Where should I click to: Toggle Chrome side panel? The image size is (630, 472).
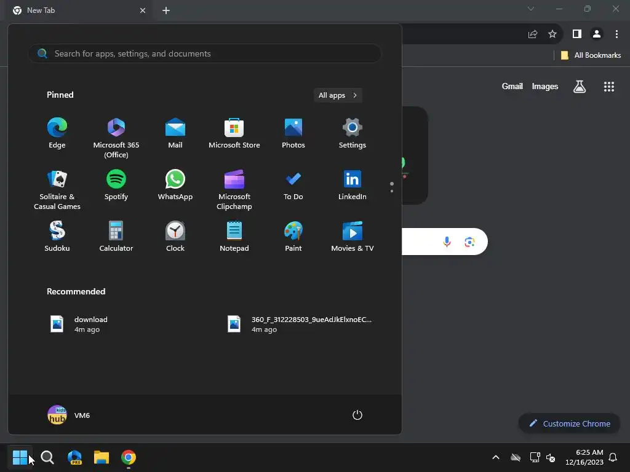[577, 34]
